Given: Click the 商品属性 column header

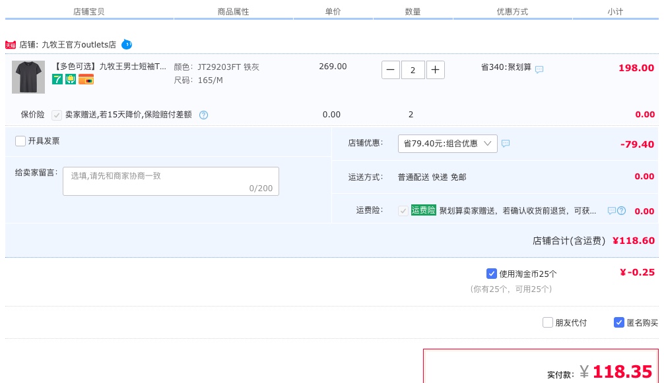Looking at the screenshot, I should (x=234, y=12).
